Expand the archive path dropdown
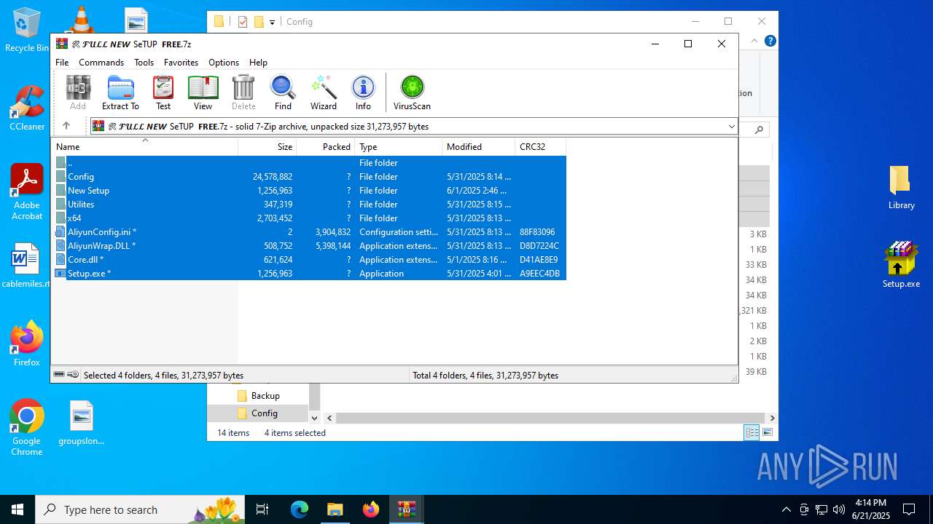 click(x=731, y=127)
